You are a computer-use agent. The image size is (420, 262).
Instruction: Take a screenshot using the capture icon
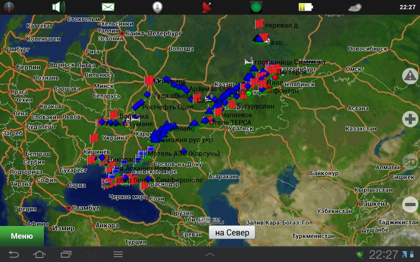[91, 254]
